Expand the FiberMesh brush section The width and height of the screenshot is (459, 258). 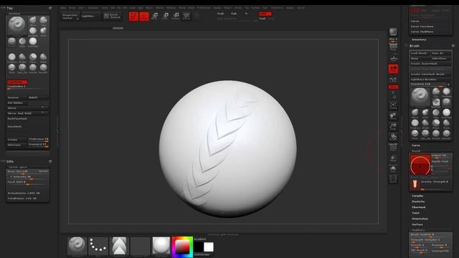click(x=419, y=207)
